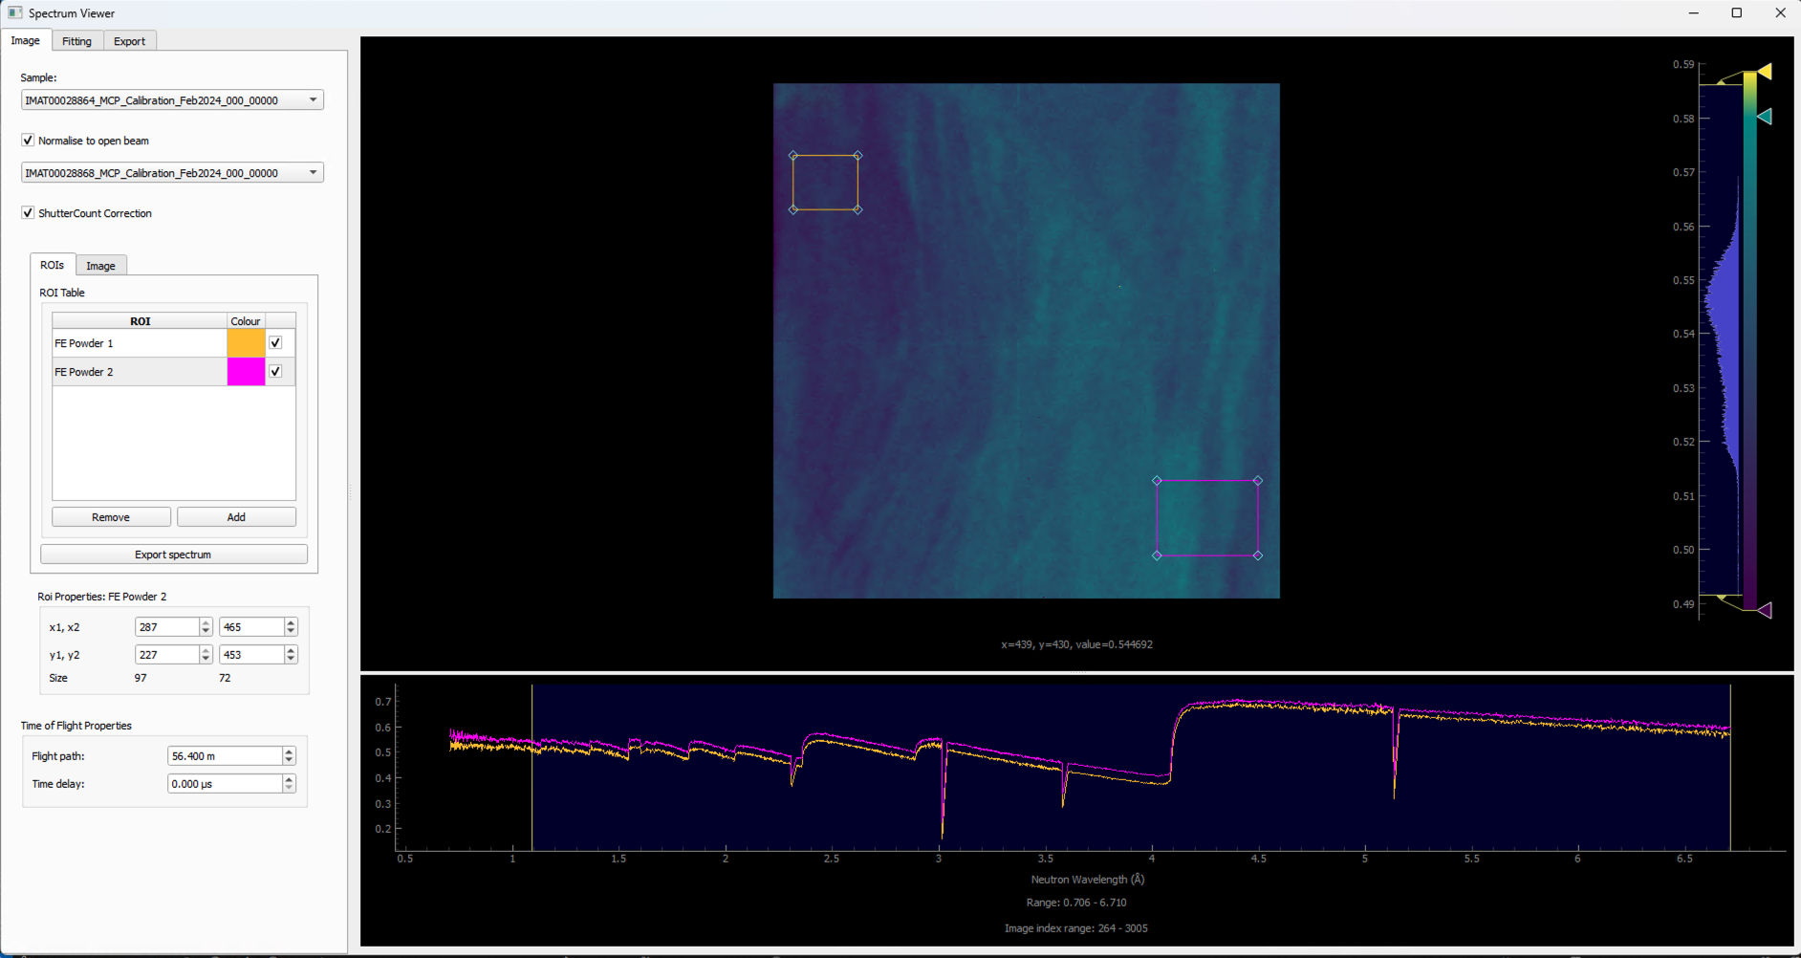Click the Add ROI button
1801x958 pixels.
click(236, 517)
